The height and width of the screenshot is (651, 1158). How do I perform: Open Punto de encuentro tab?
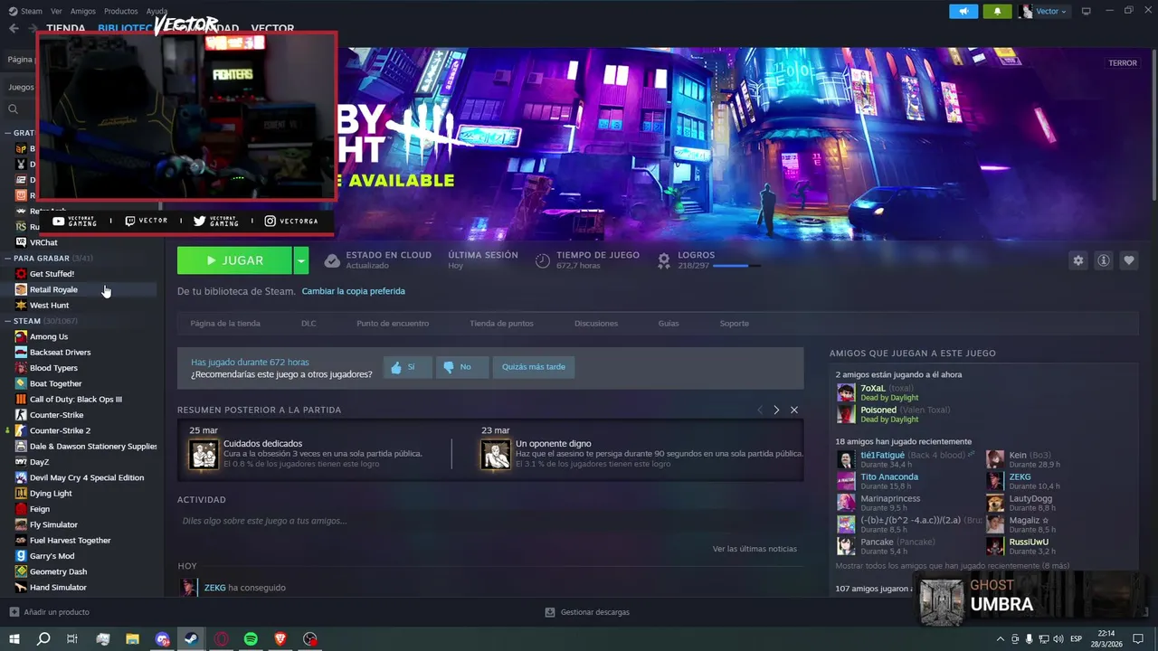[393, 323]
